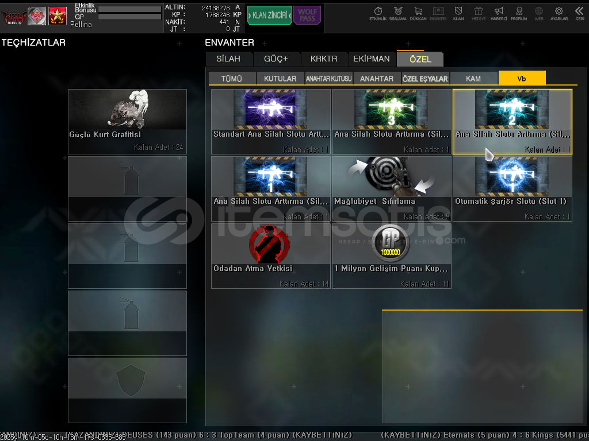Click the gold star rank icon

(x=57, y=16)
